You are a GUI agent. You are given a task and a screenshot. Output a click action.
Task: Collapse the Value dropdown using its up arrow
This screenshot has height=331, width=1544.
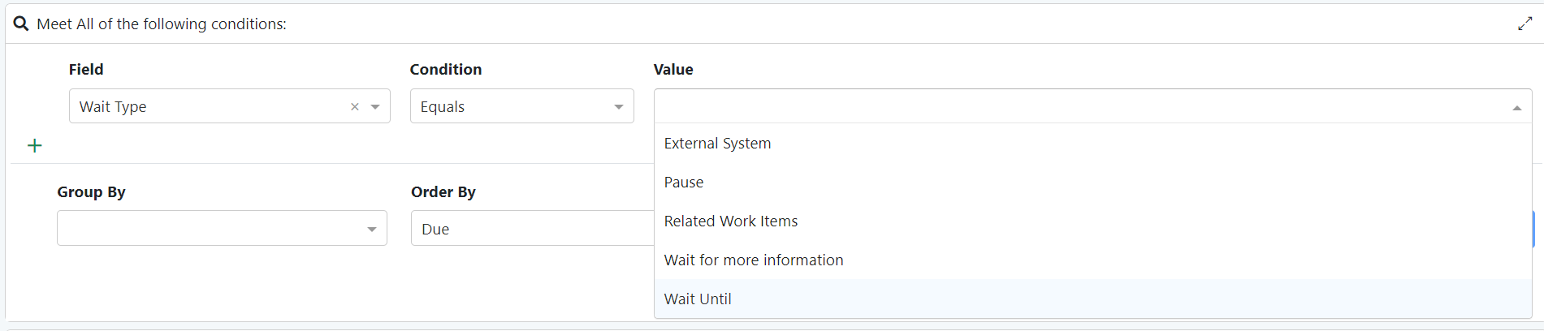pos(1516,108)
